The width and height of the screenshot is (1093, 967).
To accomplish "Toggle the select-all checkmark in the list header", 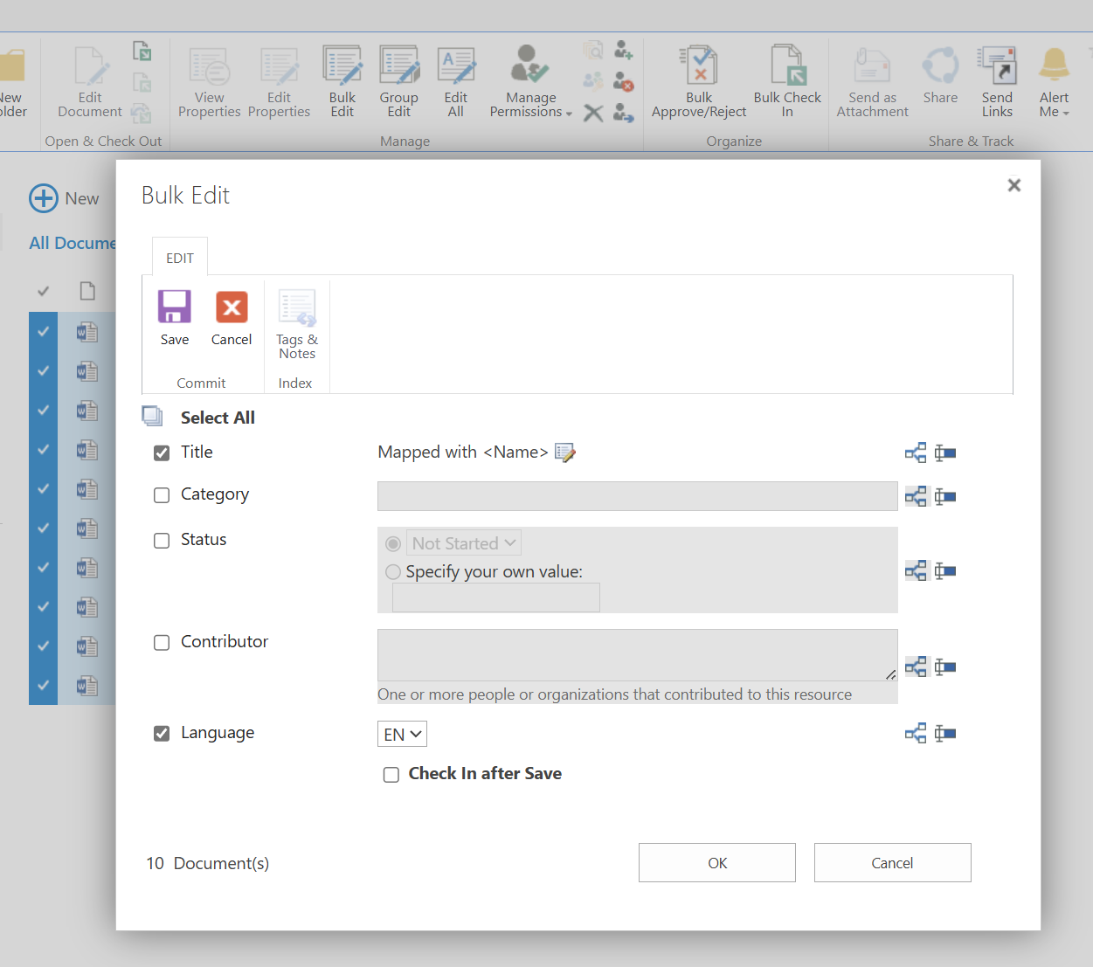I will 43,291.
